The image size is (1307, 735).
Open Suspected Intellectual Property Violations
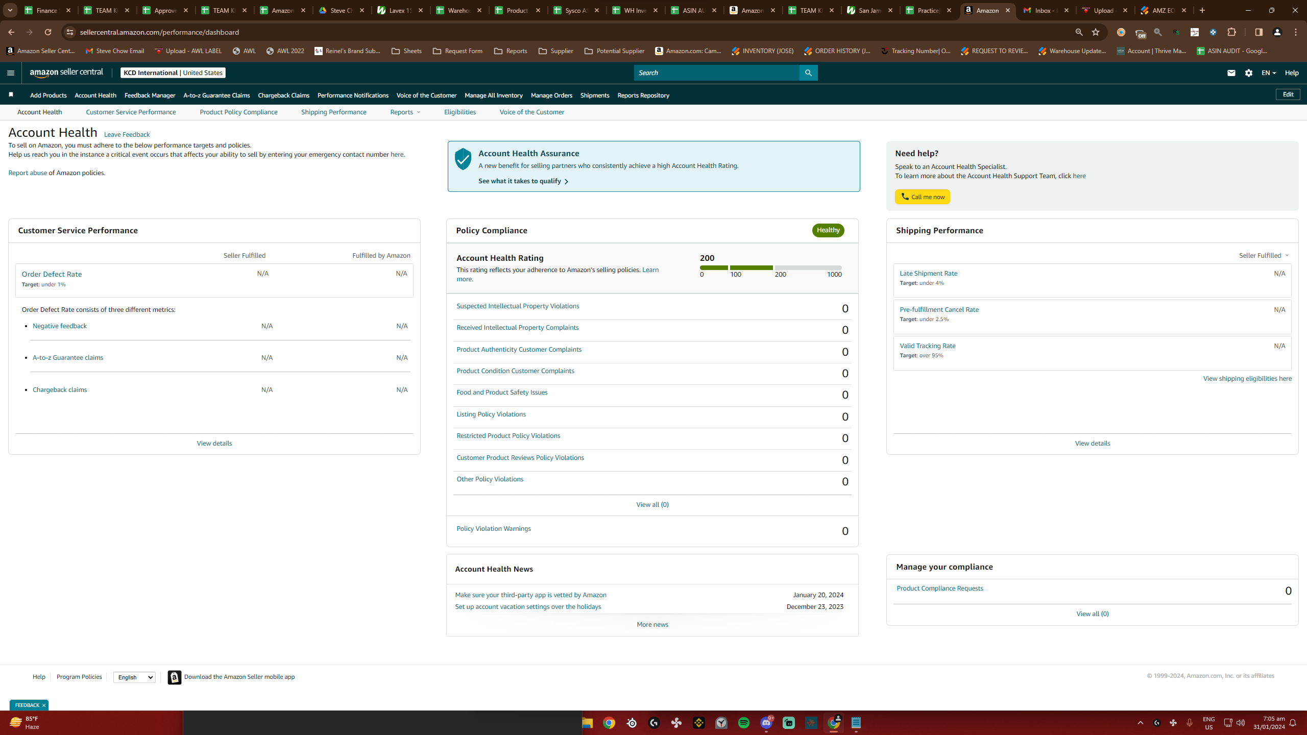518,306
